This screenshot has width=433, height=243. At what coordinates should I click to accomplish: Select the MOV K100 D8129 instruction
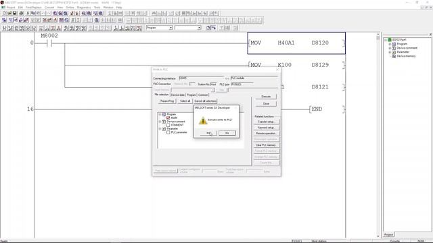pos(296,65)
